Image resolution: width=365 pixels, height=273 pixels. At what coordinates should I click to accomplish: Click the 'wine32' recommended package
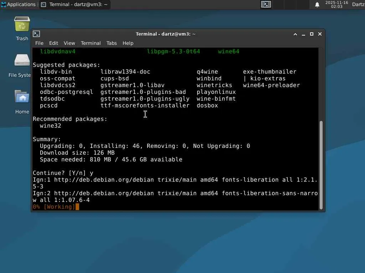point(50,126)
